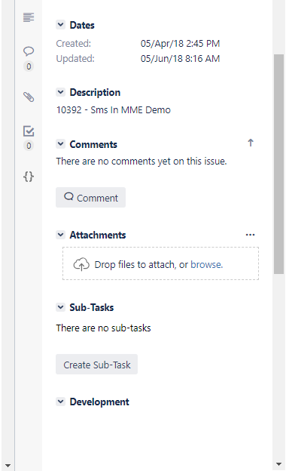Collapse the Dates section
Image resolution: width=286 pixels, height=471 pixels.
[x=60, y=25]
